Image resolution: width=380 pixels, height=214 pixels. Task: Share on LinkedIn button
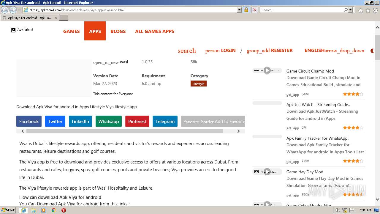(80, 121)
